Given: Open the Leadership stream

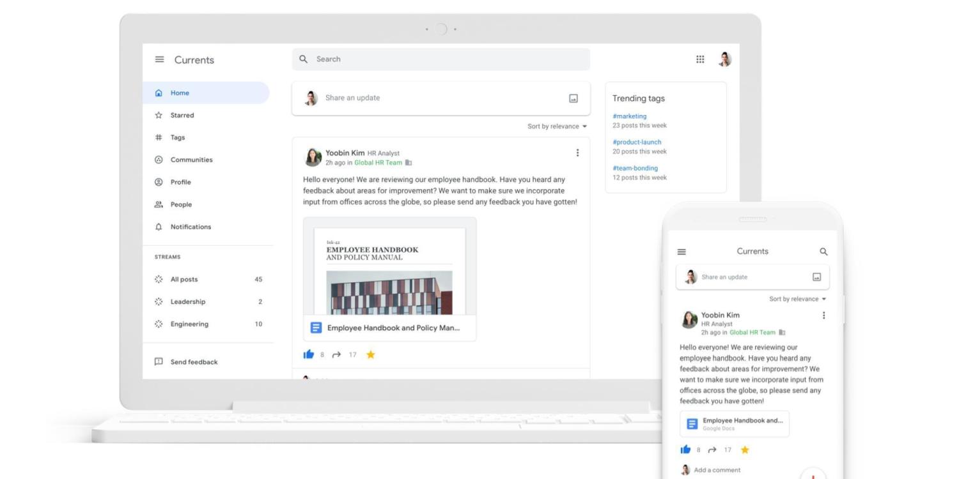Looking at the screenshot, I should (187, 301).
